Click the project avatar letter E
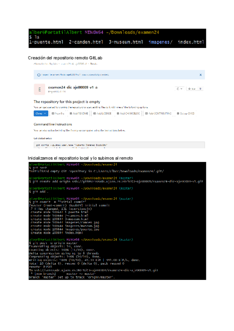 (x=39, y=89)
